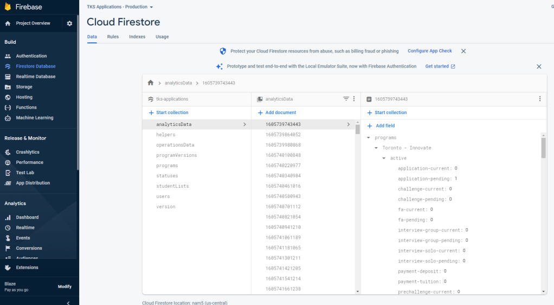Open document 1605739743443 three-dot menu
Image resolution: width=554 pixels, height=305 pixels.
point(539,99)
